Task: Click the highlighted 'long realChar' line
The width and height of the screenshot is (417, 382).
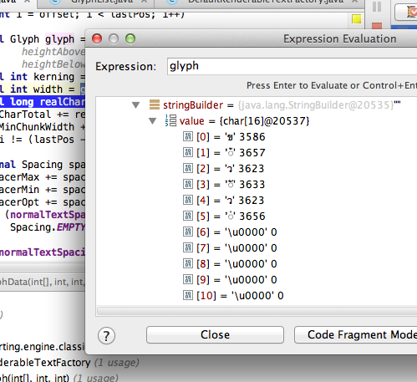Action: pos(43,102)
